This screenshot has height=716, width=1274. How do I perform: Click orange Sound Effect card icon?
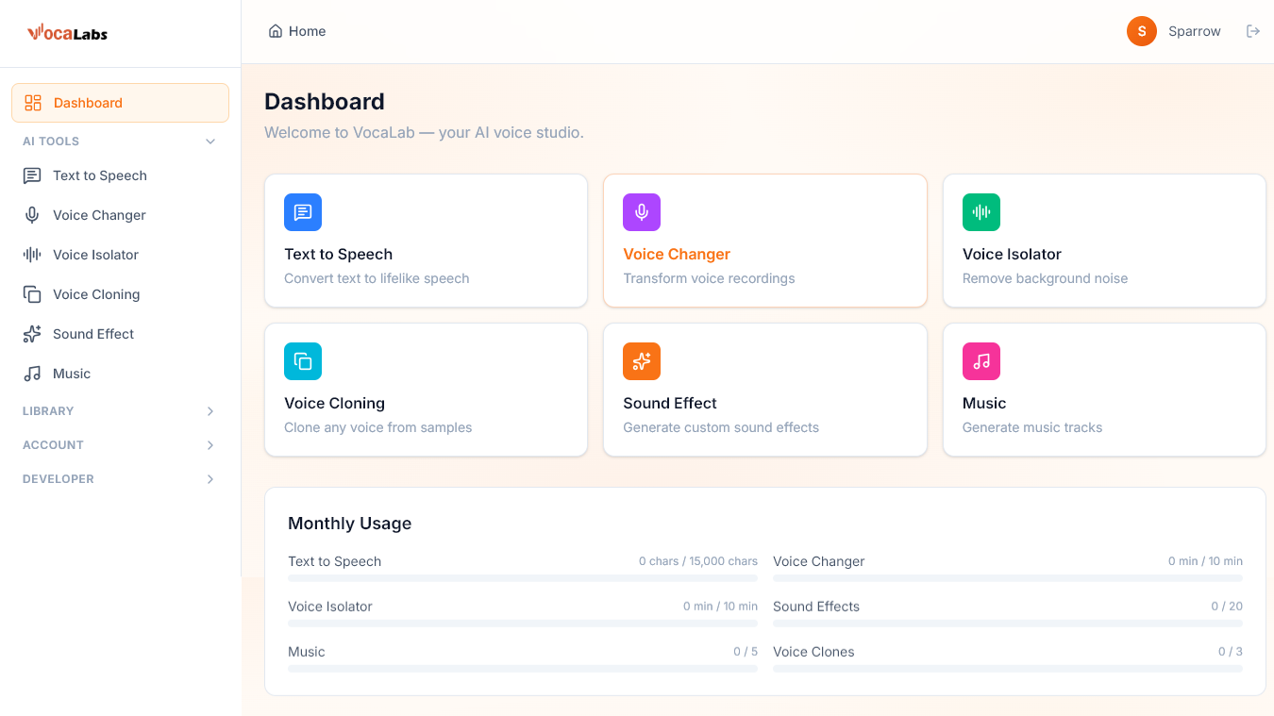pyautogui.click(x=642, y=361)
